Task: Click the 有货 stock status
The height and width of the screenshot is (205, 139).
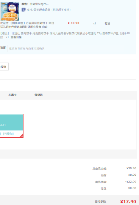Action: point(108,24)
